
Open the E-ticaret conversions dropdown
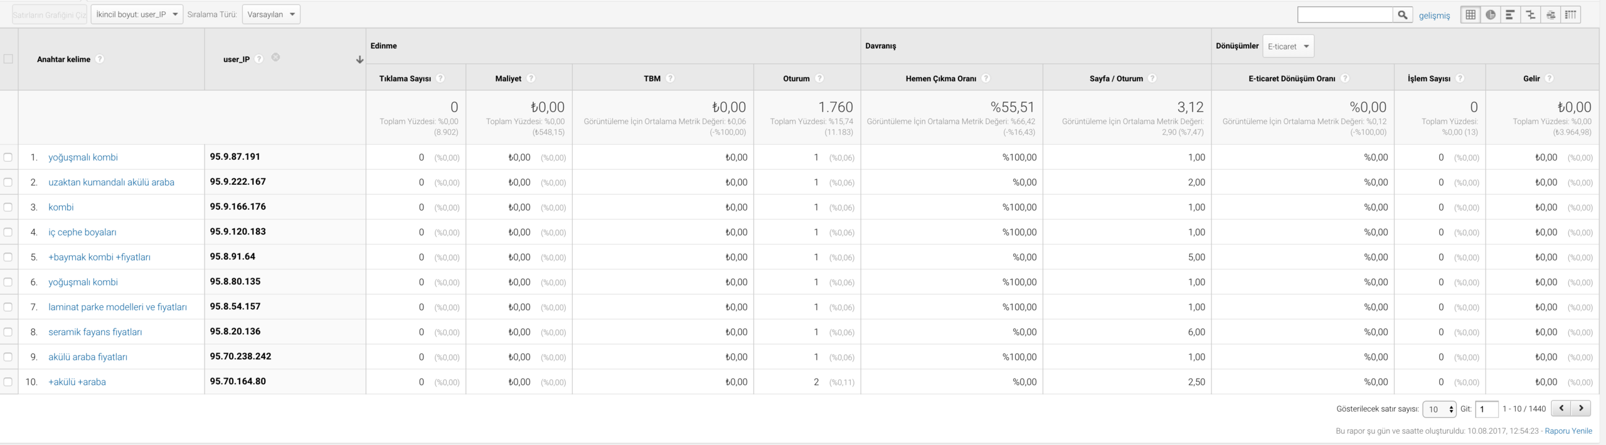(x=1288, y=46)
